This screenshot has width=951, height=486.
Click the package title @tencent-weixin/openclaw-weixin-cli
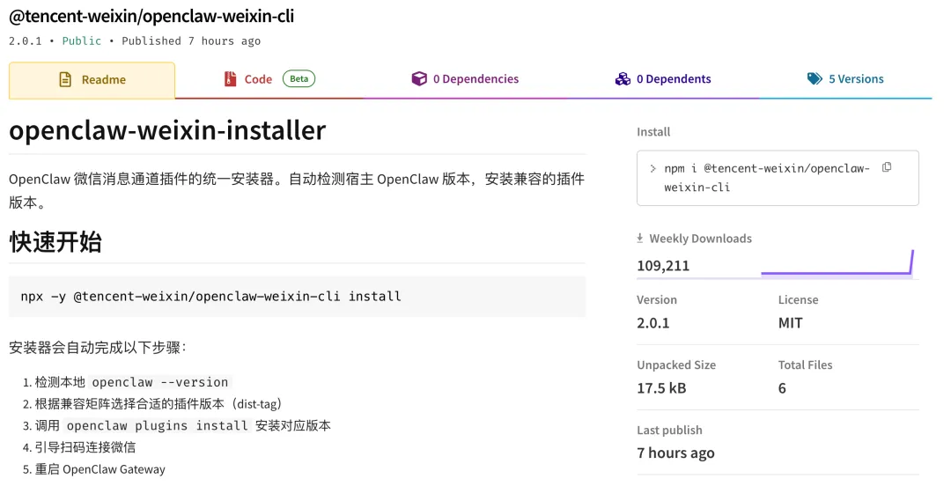pyautogui.click(x=151, y=16)
